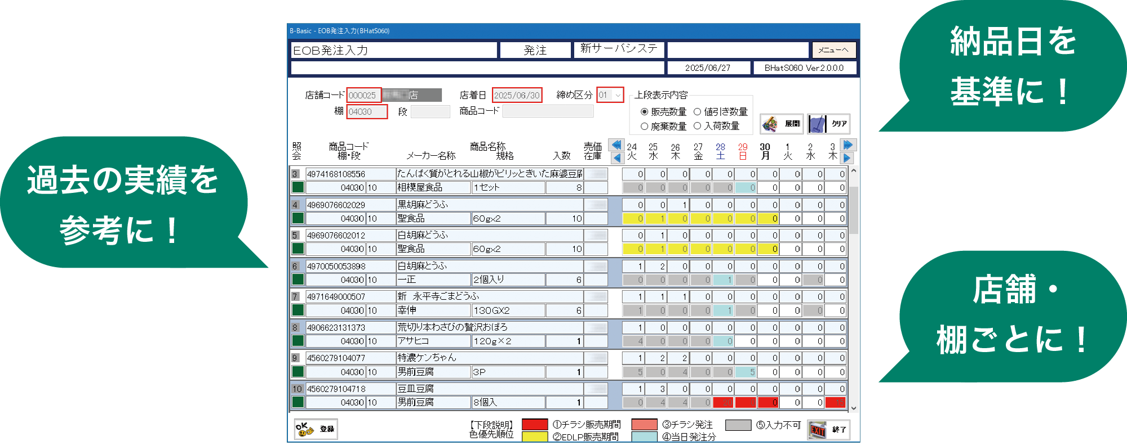
Task: Open the 締め区分 dropdown
Action: click(x=618, y=95)
